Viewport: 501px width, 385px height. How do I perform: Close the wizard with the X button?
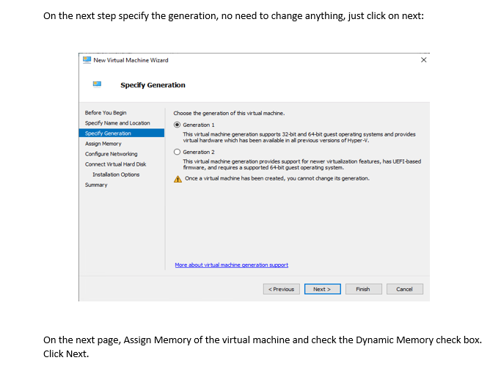click(x=424, y=60)
